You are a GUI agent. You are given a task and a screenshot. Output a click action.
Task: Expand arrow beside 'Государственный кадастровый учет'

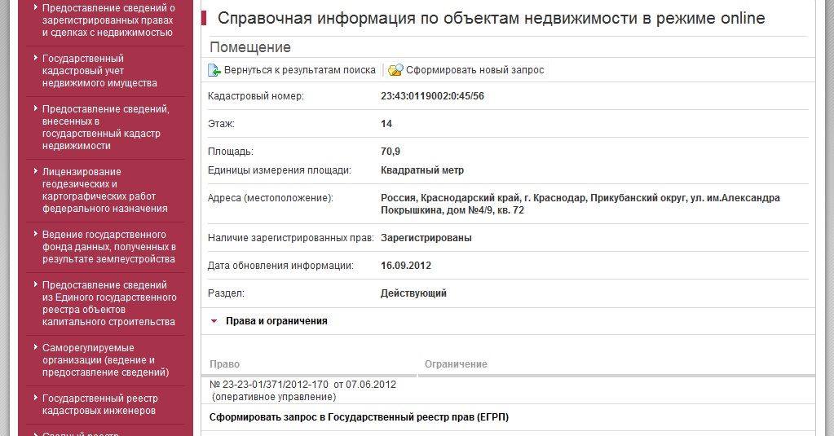point(34,59)
